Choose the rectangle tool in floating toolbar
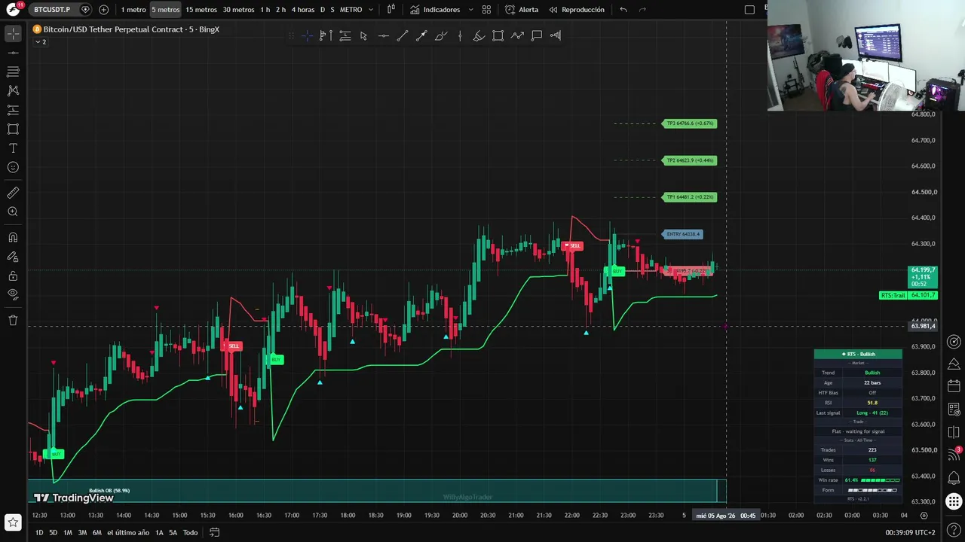Viewport: 965px width, 542px height. tap(498, 35)
